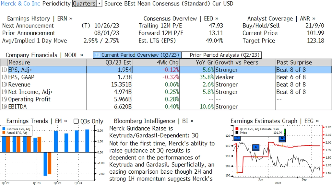Click the black Price legend swatch

pyautogui.click(x=237, y=133)
